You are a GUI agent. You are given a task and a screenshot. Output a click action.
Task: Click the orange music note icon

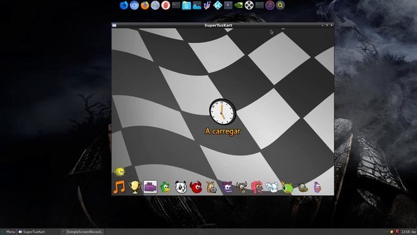click(119, 187)
